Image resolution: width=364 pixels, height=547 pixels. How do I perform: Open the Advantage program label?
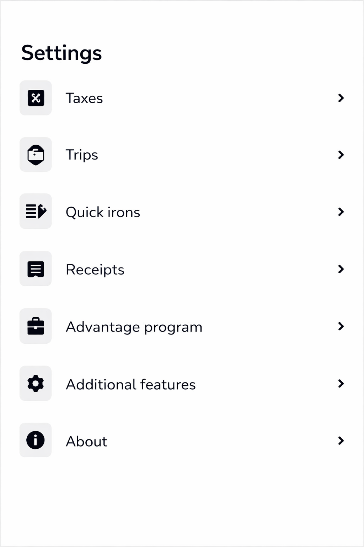(x=134, y=327)
